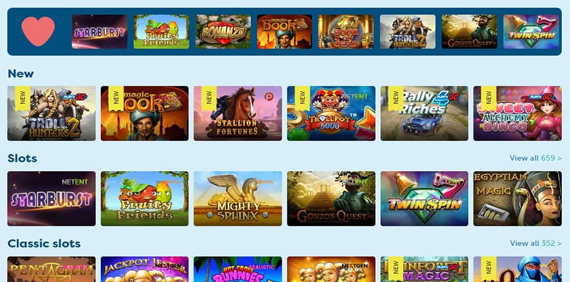Screen dimensions: 570x282
Task: Open Troll Hunters 2 in New section
Action: click(x=51, y=113)
